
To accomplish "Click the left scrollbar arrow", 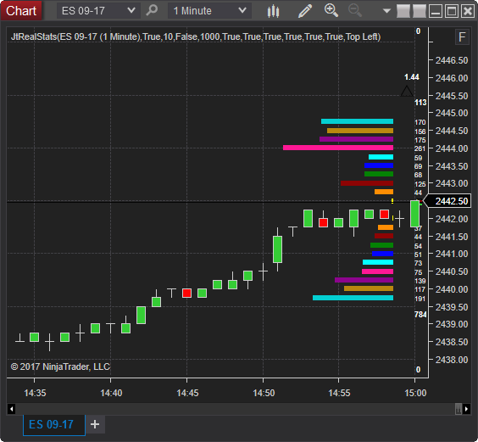I will click(x=11, y=409).
